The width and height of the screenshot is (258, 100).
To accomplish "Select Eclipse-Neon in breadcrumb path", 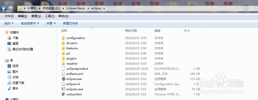I will point(76,8).
